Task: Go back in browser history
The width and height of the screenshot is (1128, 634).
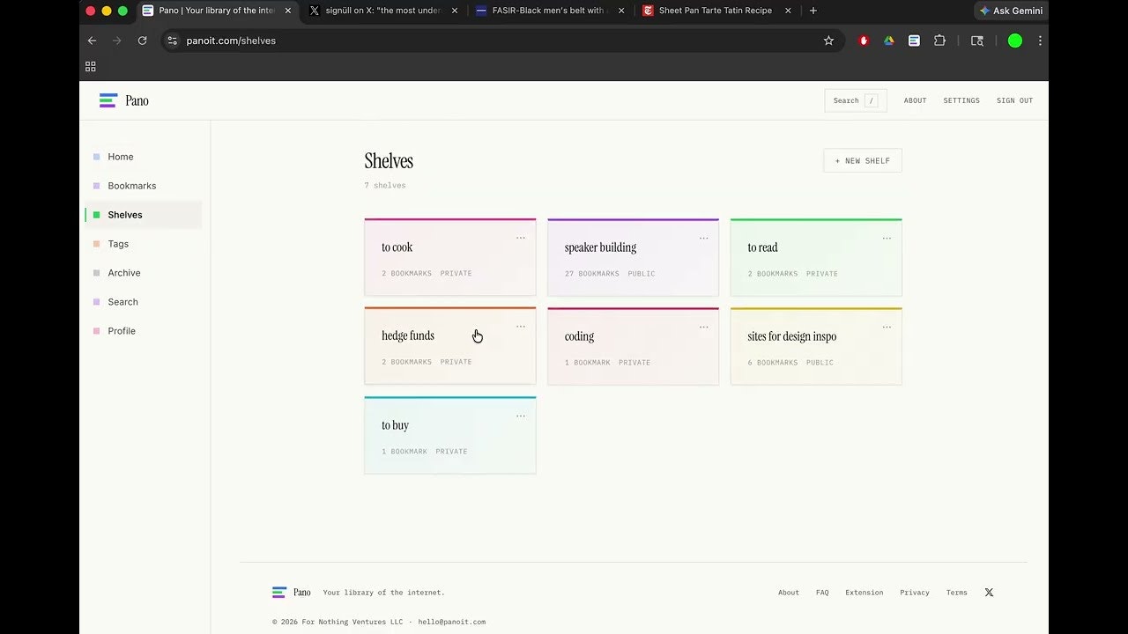Action: click(x=92, y=41)
